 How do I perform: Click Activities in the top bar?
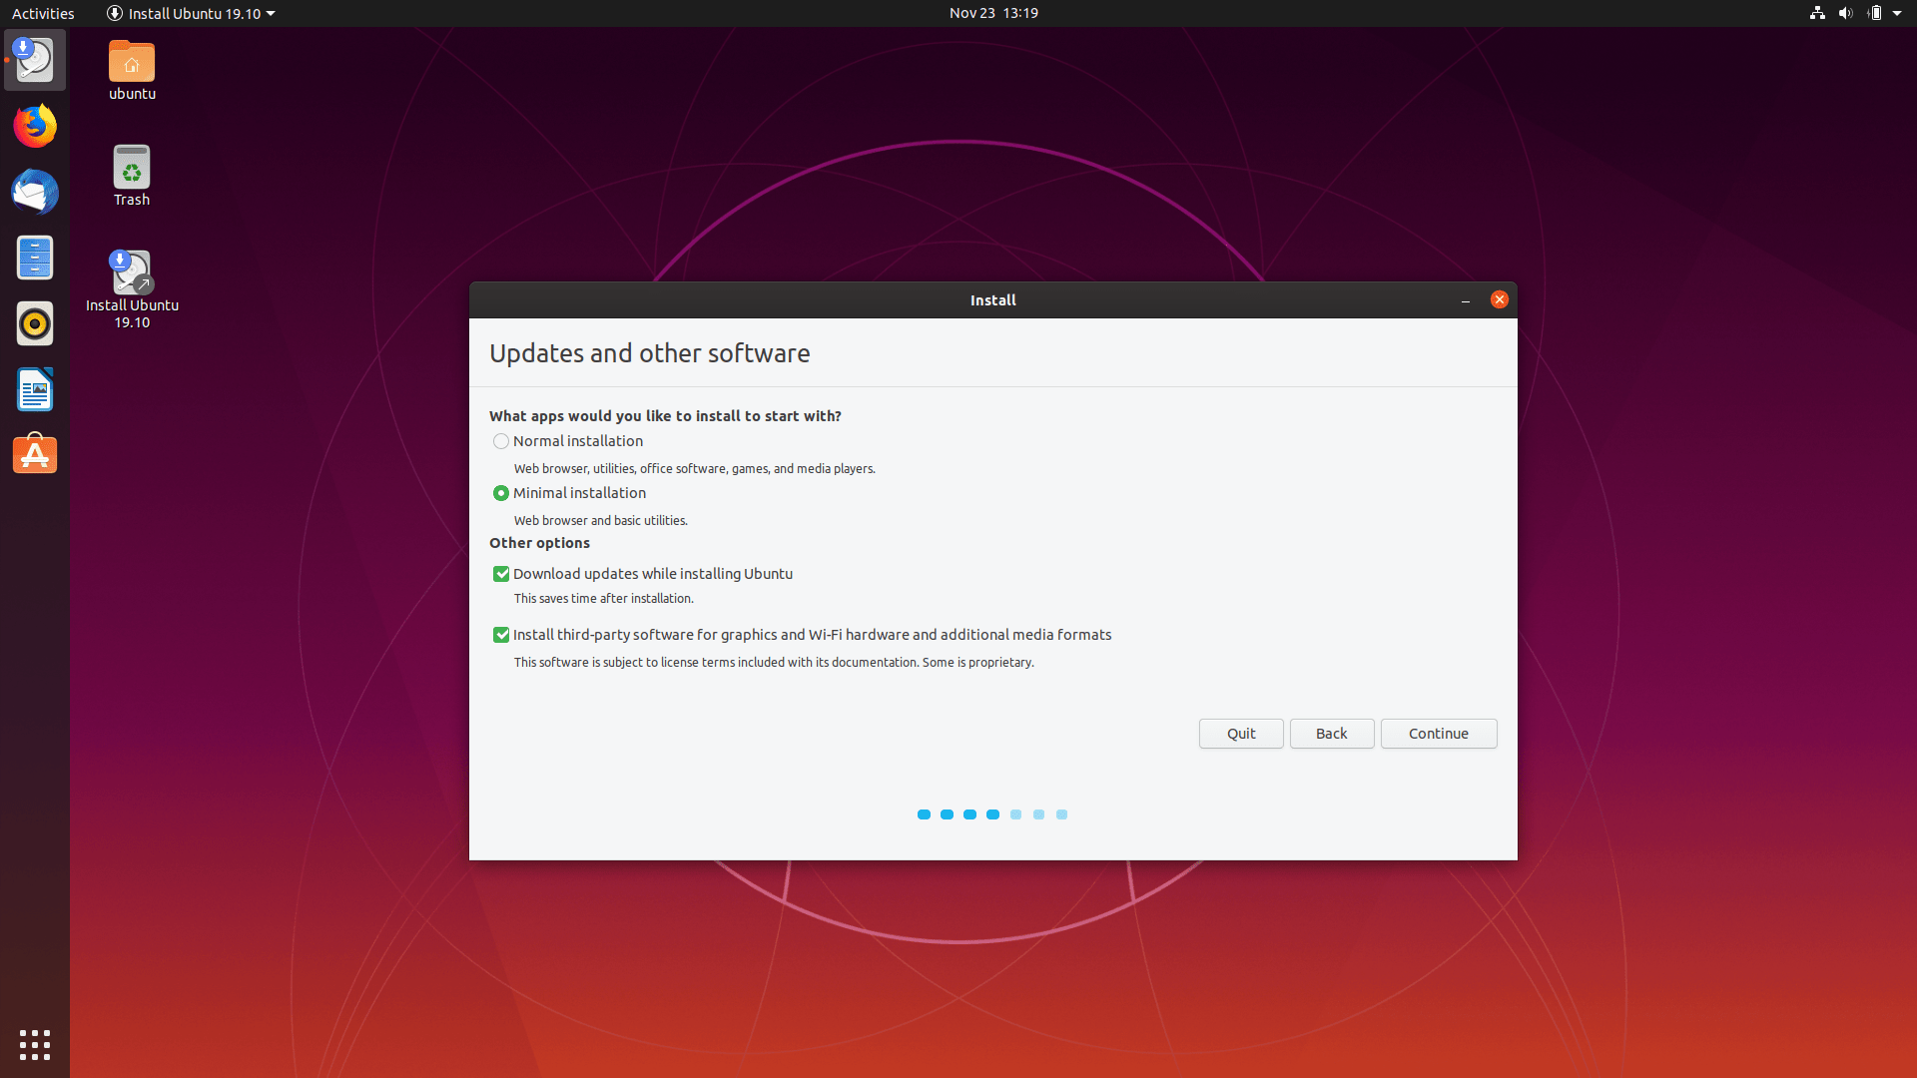(x=43, y=13)
